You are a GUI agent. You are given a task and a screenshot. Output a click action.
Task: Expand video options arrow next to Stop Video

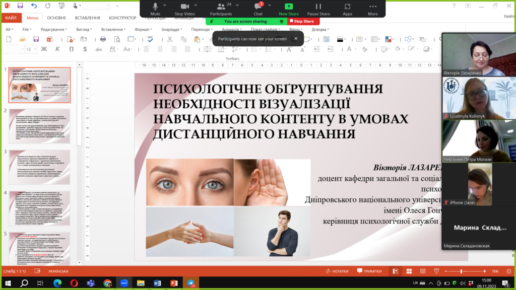[196, 5]
